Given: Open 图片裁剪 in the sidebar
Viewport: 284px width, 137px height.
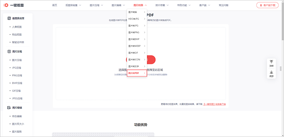Looking at the screenshot, I should pyautogui.click(x=17, y=132).
